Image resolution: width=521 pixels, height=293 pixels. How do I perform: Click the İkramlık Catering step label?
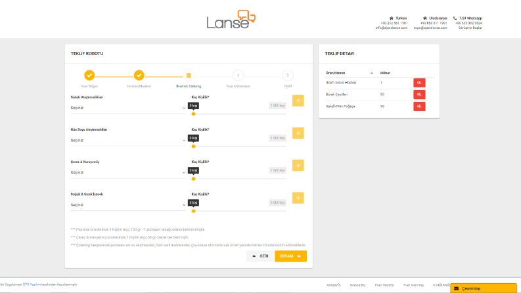tap(189, 86)
